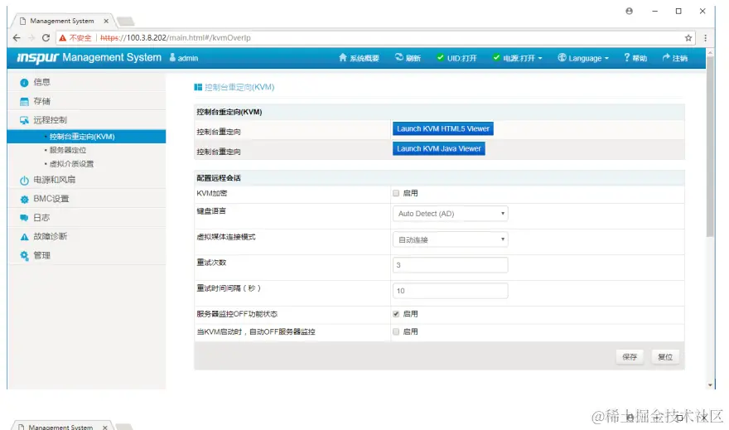
Task: Click the admin user icon
Action: pos(172,57)
